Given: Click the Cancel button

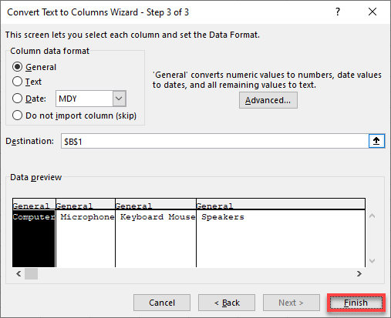Looking at the screenshot, I should point(162,303).
